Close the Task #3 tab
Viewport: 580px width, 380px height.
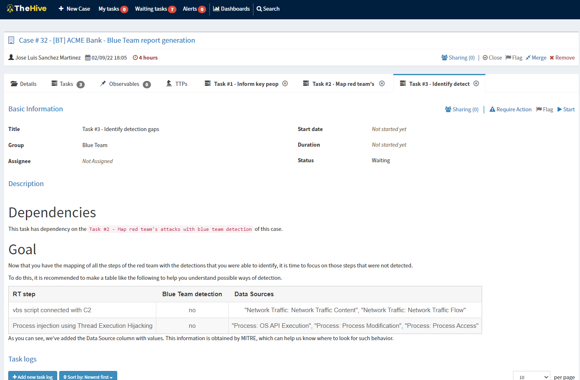point(476,83)
